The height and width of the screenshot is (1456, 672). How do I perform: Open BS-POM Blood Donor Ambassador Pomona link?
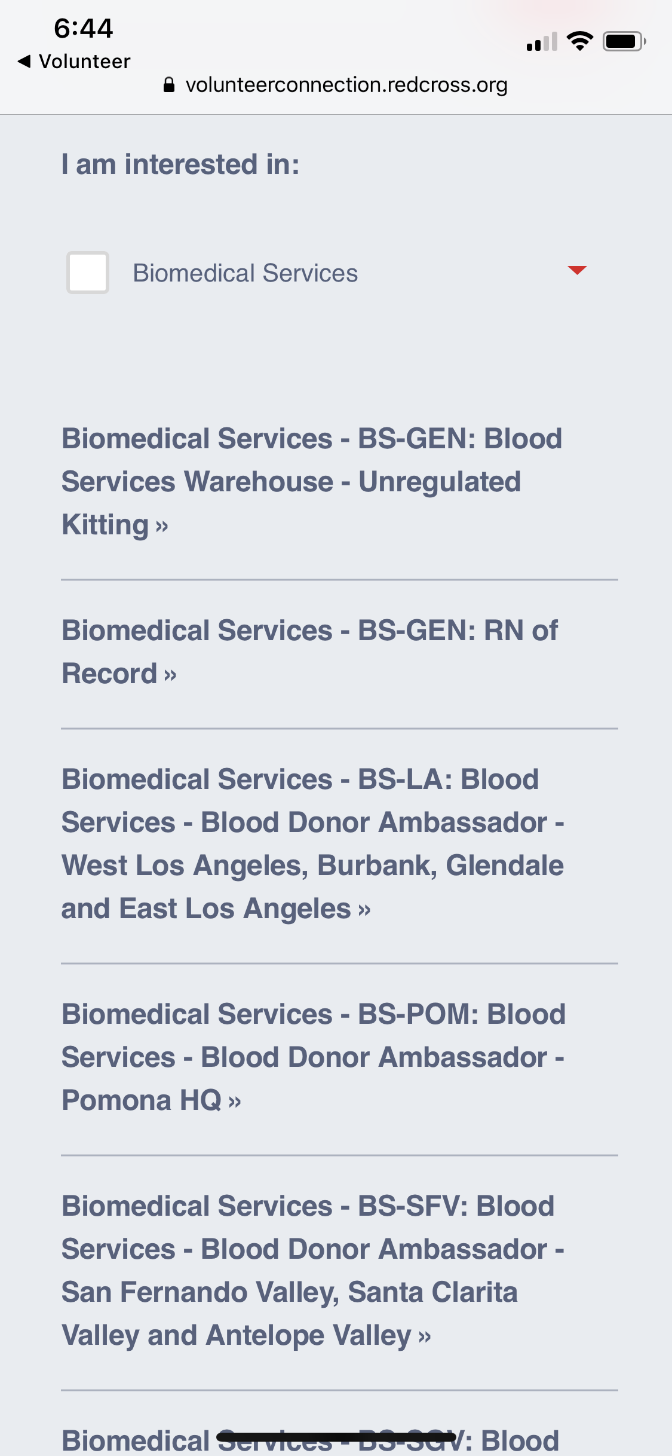click(313, 1057)
